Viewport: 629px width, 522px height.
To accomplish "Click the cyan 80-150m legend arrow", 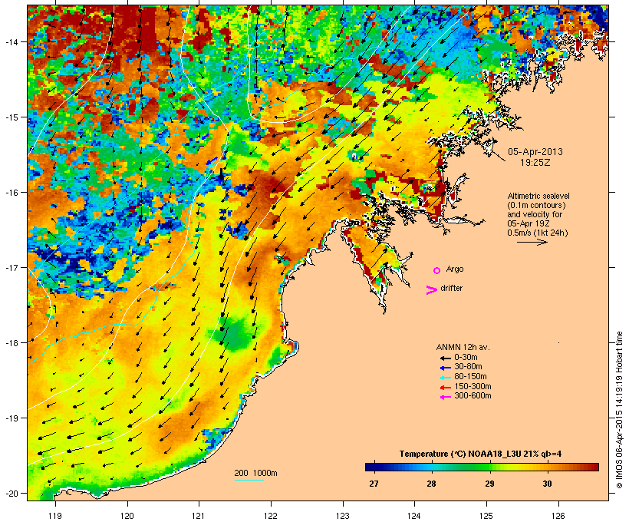I will (x=446, y=378).
